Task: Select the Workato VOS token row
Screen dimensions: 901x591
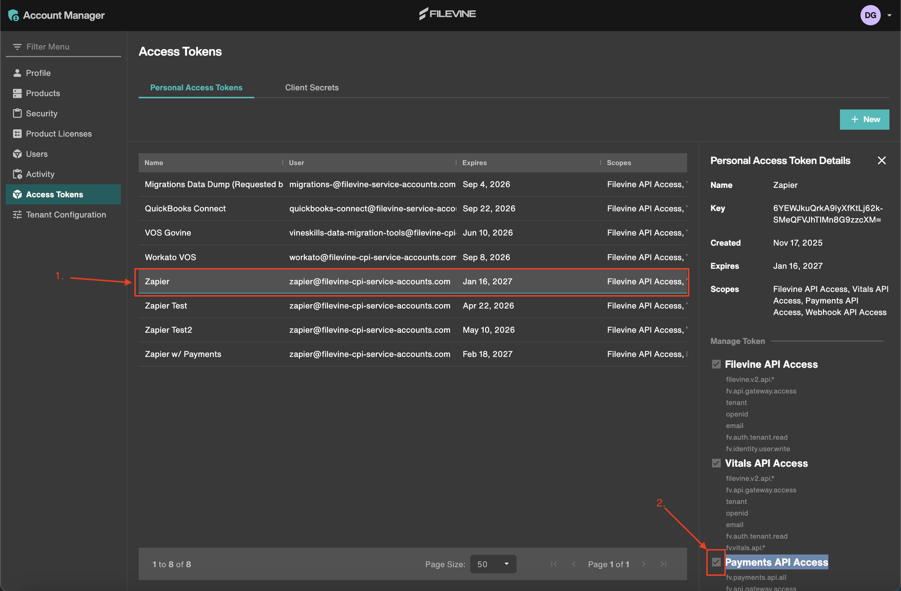Action: pos(413,257)
